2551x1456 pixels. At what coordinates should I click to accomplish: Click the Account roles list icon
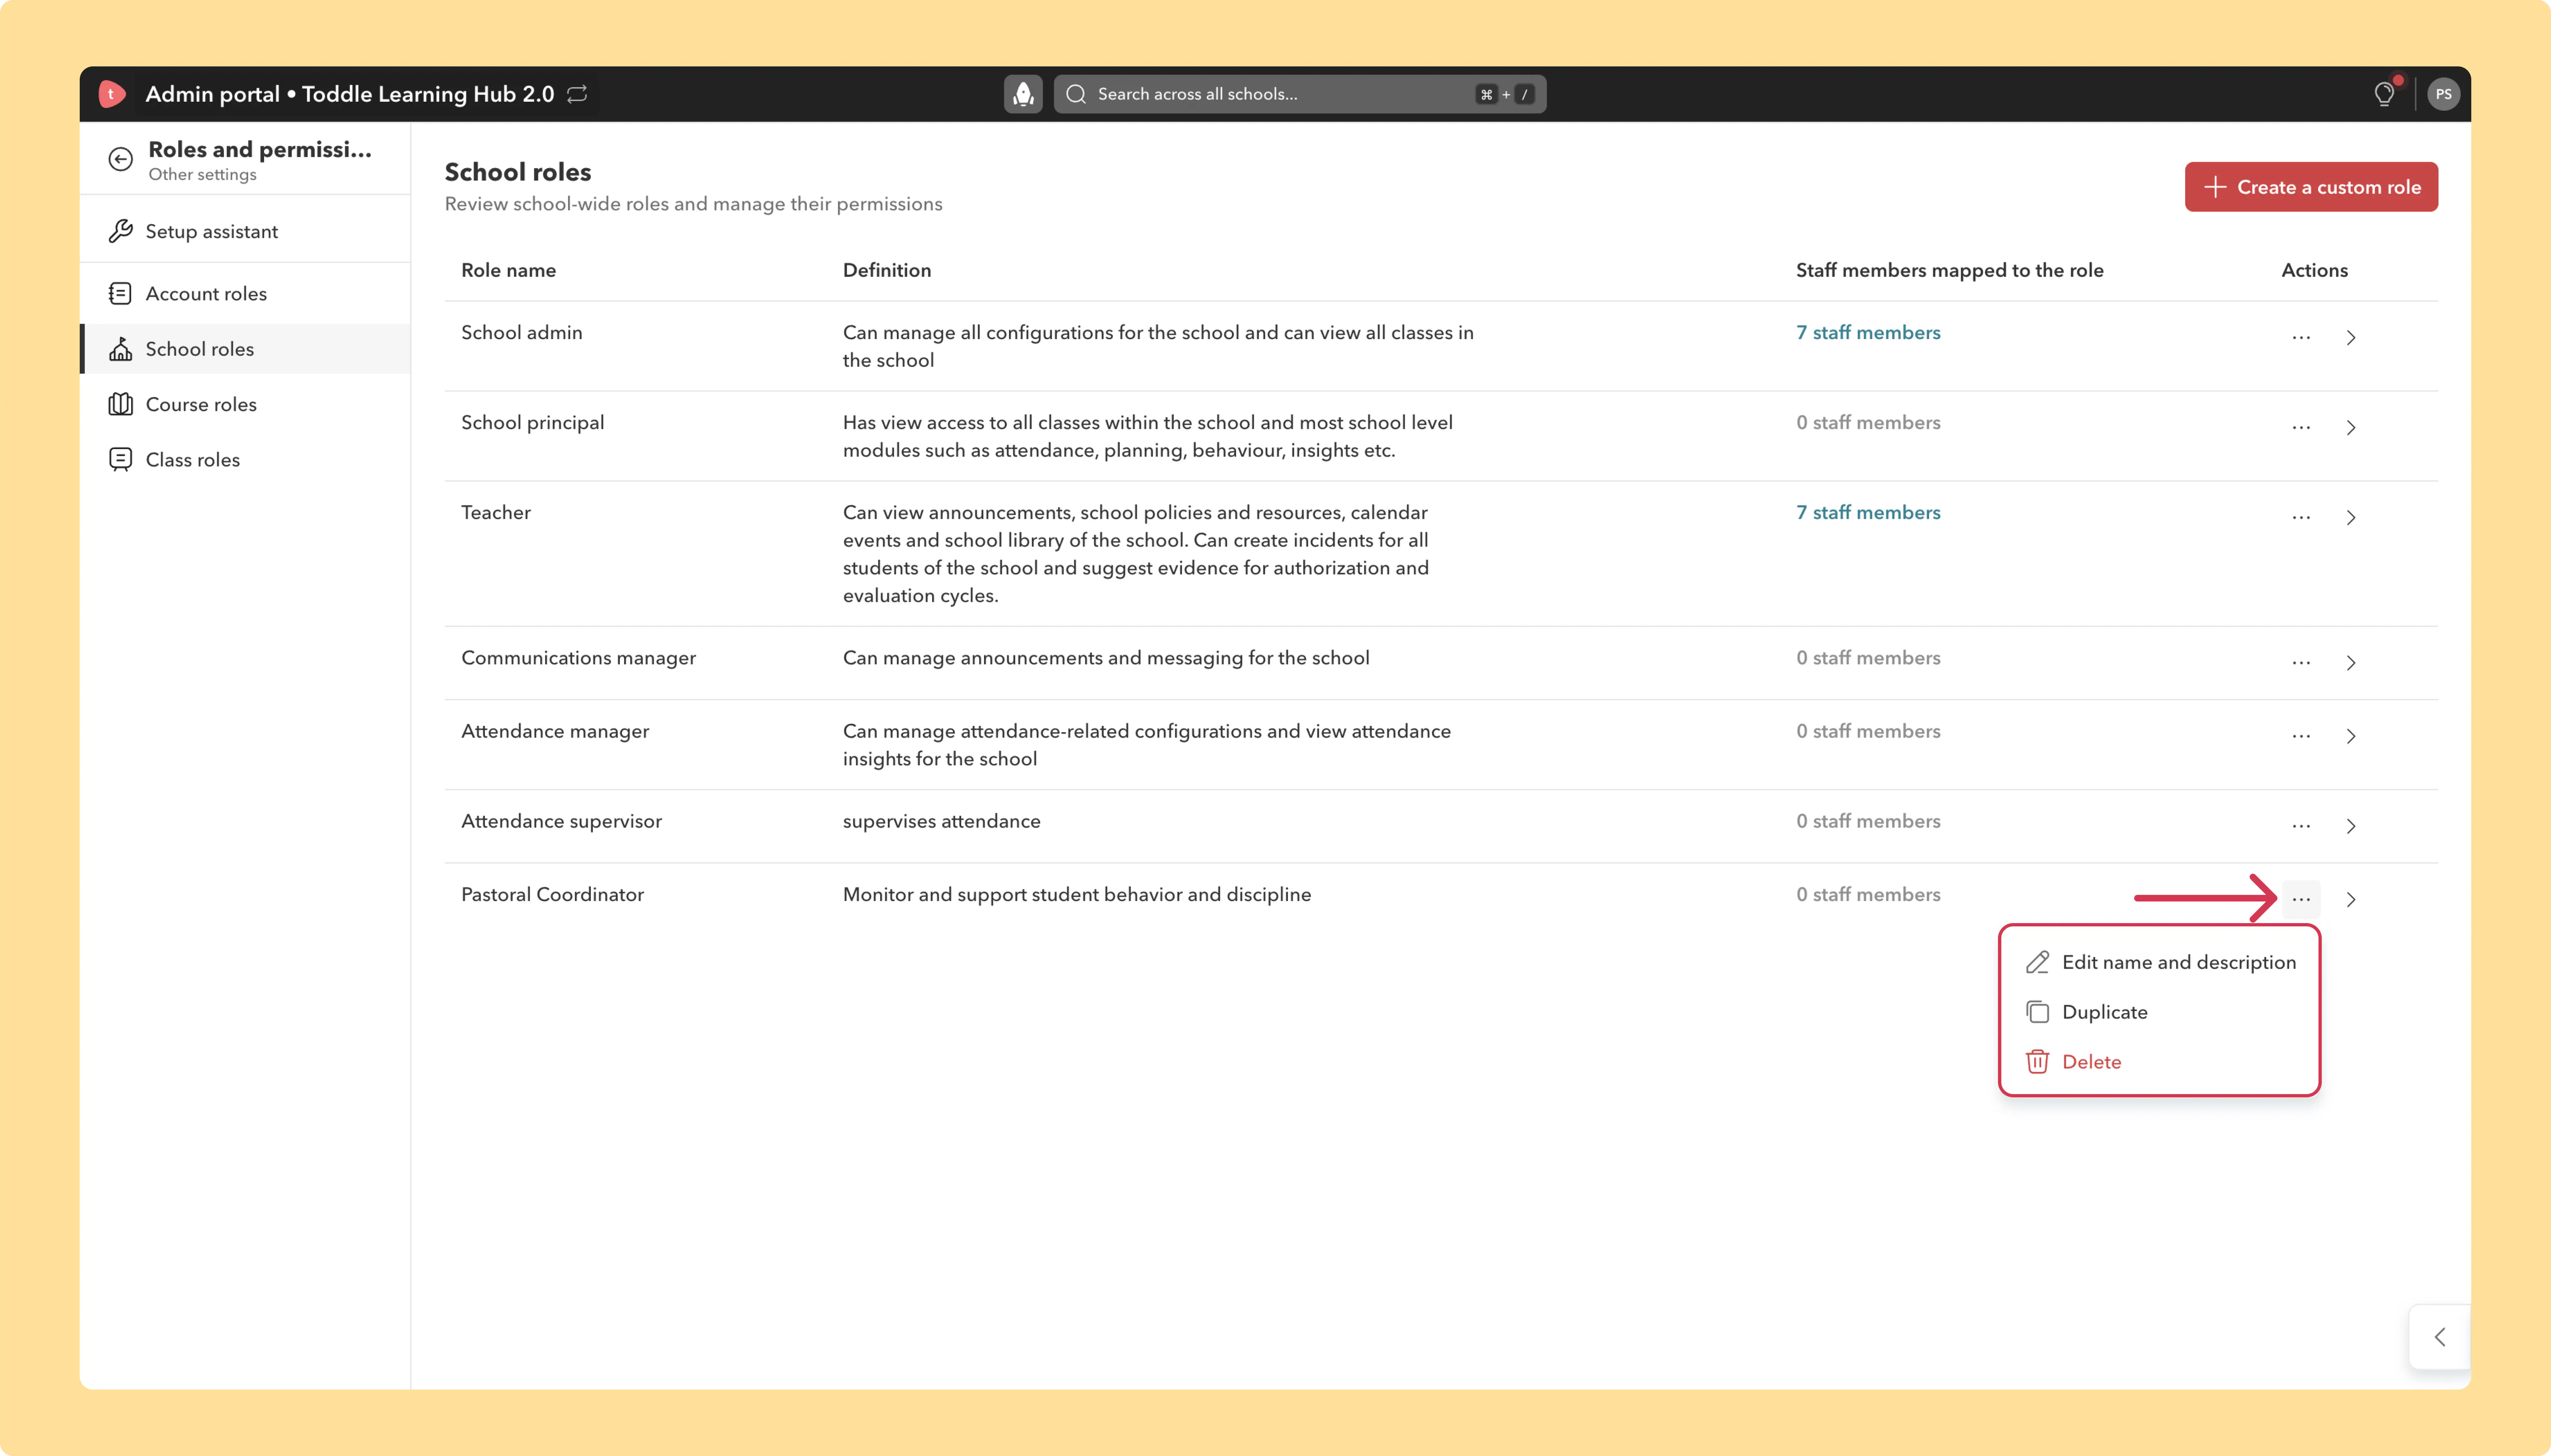coord(120,293)
